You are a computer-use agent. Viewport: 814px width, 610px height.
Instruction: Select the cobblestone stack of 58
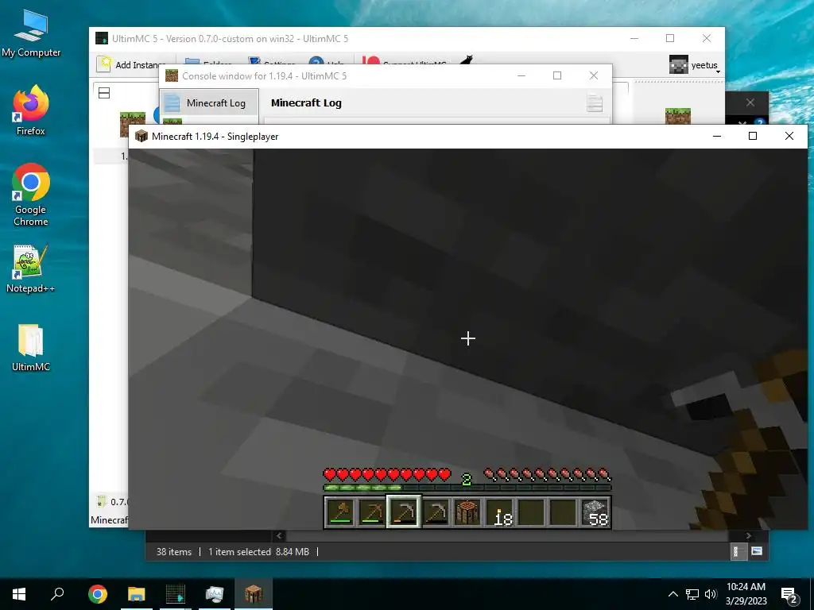[595, 512]
